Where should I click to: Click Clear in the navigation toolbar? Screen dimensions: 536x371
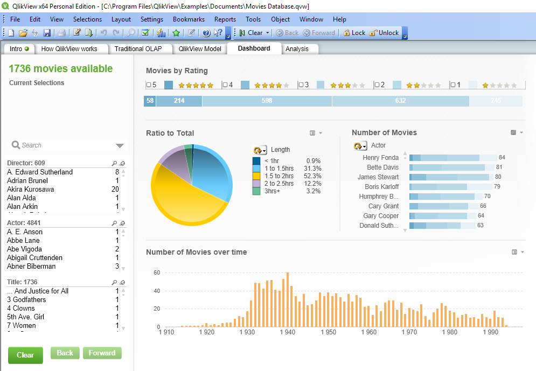pos(251,33)
